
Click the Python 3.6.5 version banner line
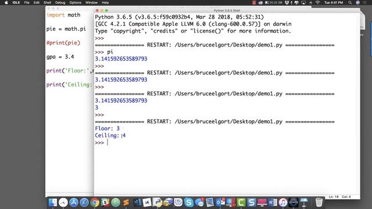pyautogui.click(x=180, y=17)
